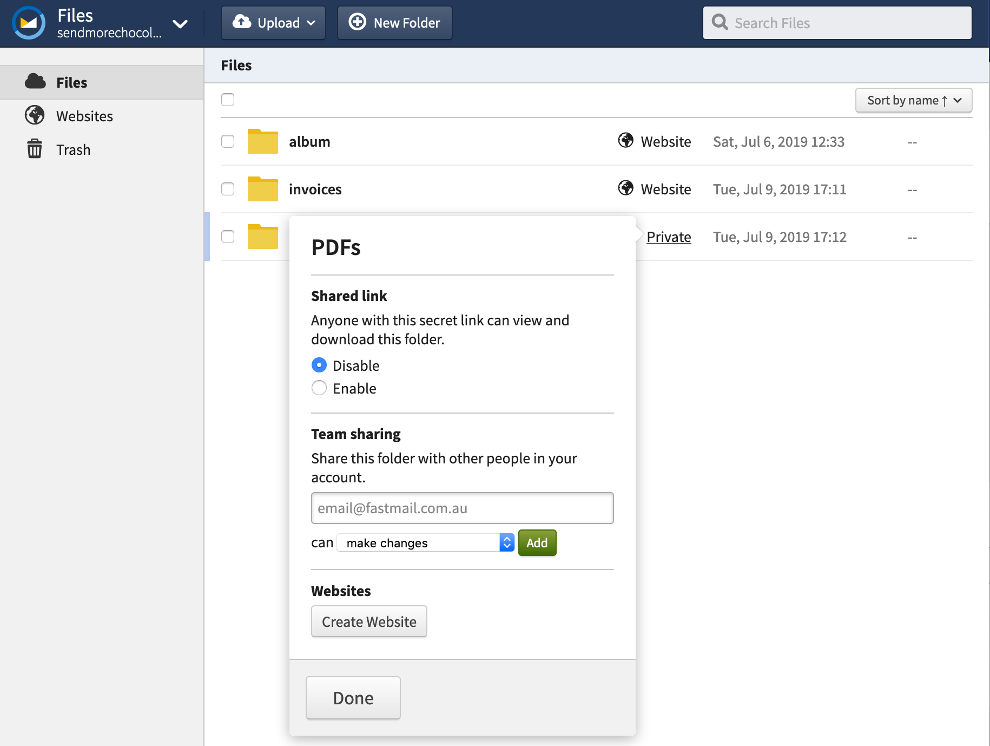Click the Files breadcrumb heading

coord(236,66)
